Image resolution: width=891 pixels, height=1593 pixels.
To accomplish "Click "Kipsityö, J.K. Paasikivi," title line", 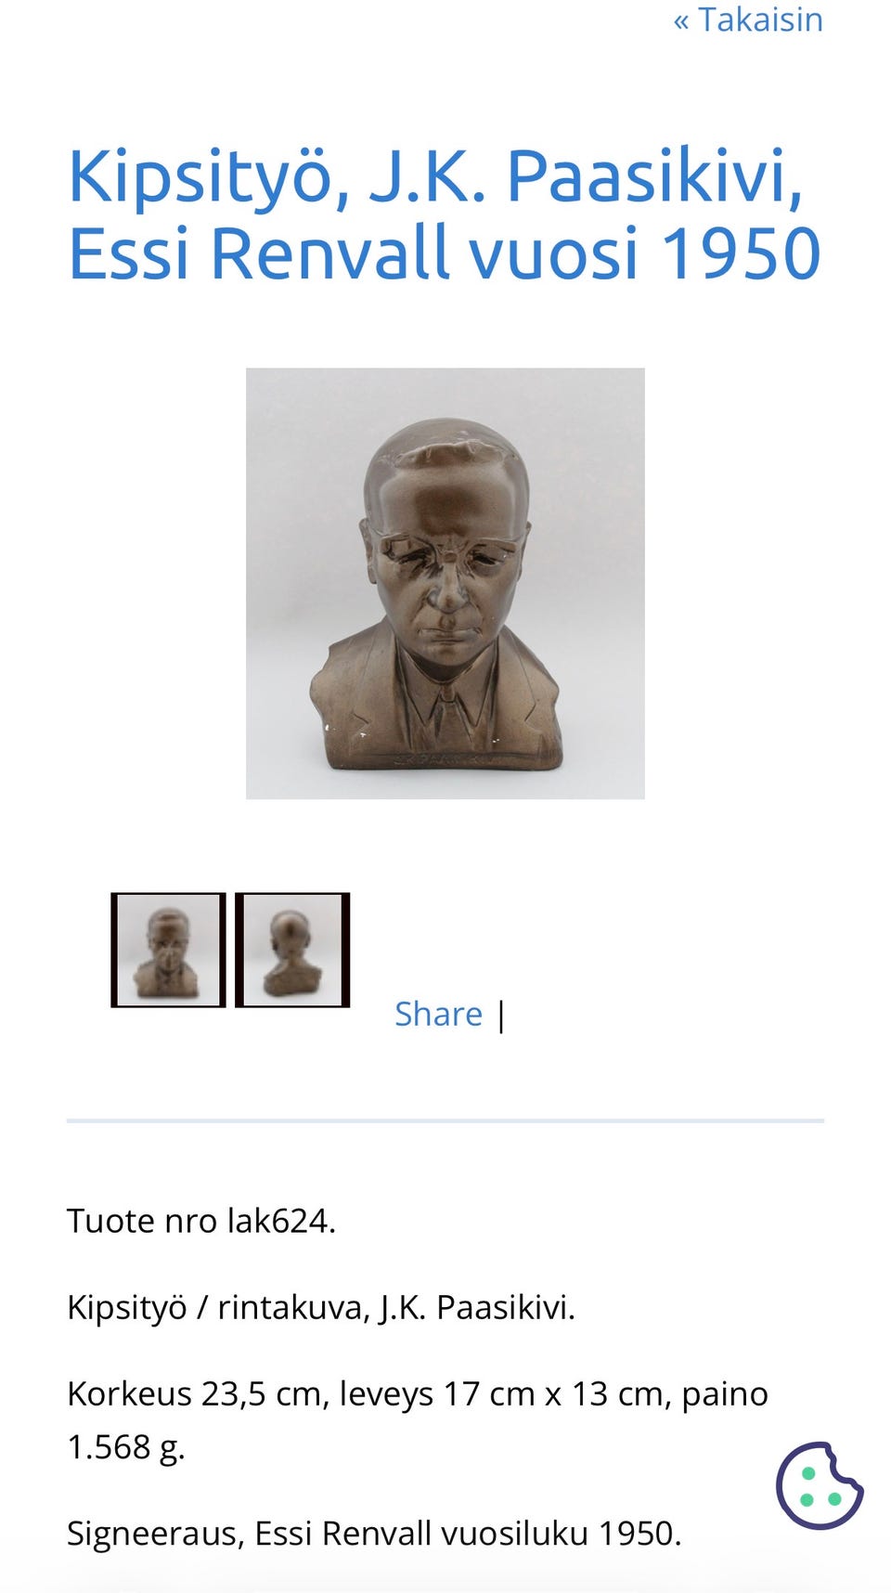I will (435, 176).
